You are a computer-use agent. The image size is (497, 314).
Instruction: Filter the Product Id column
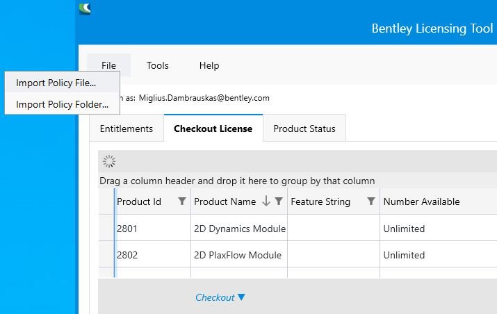pos(182,201)
